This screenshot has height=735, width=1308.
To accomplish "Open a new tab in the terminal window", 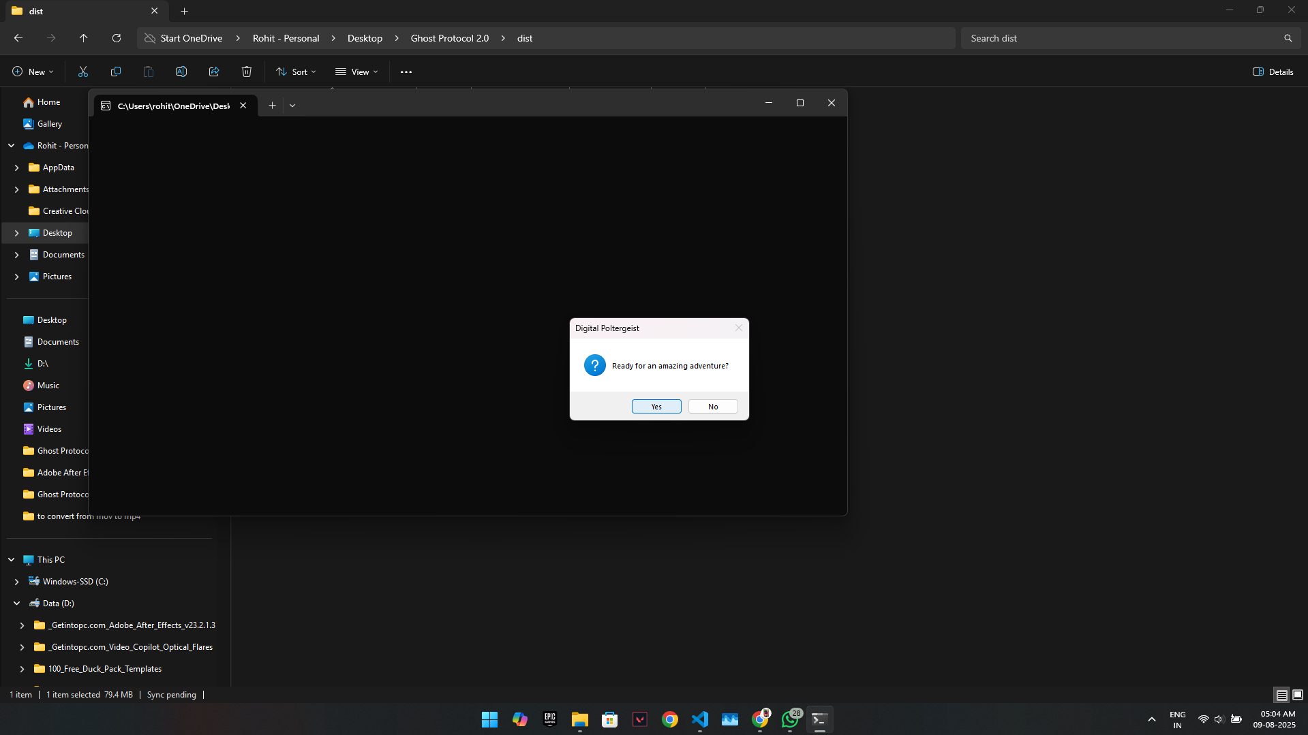I will [272, 105].
